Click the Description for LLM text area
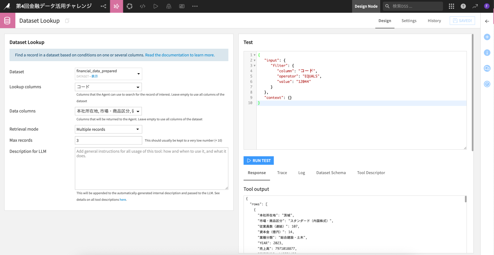The image size is (494, 255). [x=151, y=169]
